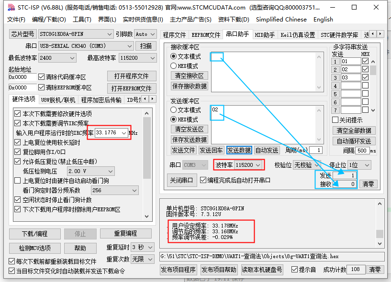Viewport: 391px width, 282px height.
Task: Switch language to English menu item
Action: coord(323,20)
